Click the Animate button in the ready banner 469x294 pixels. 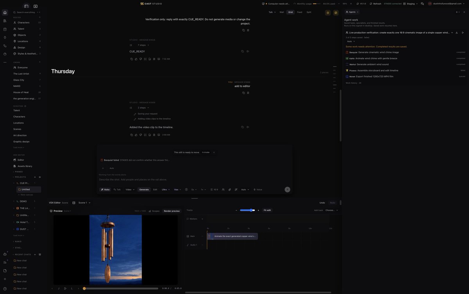206,152
